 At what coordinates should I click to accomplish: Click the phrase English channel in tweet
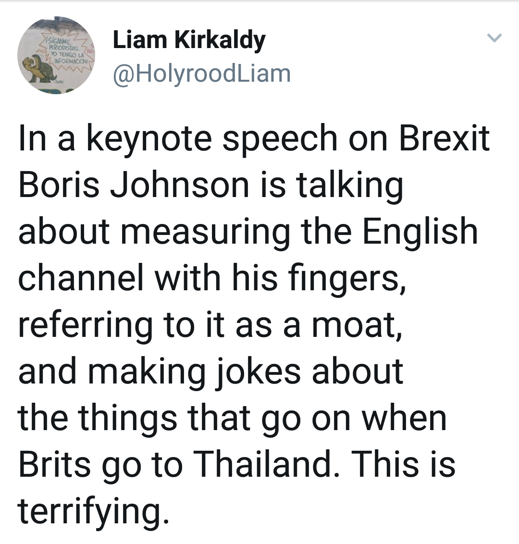pos(248,254)
